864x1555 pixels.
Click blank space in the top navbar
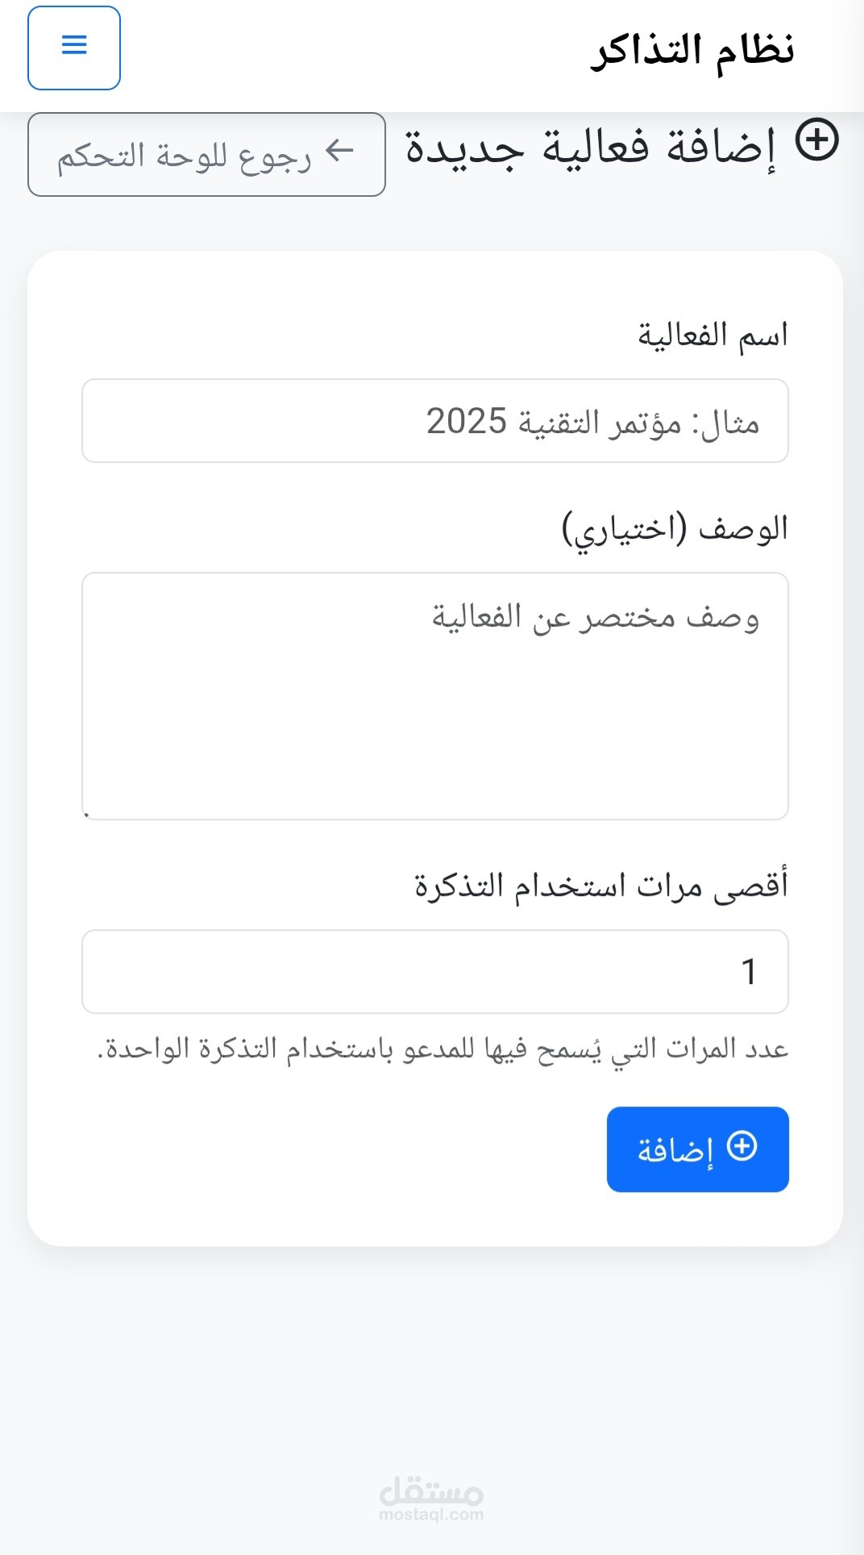[355, 50]
